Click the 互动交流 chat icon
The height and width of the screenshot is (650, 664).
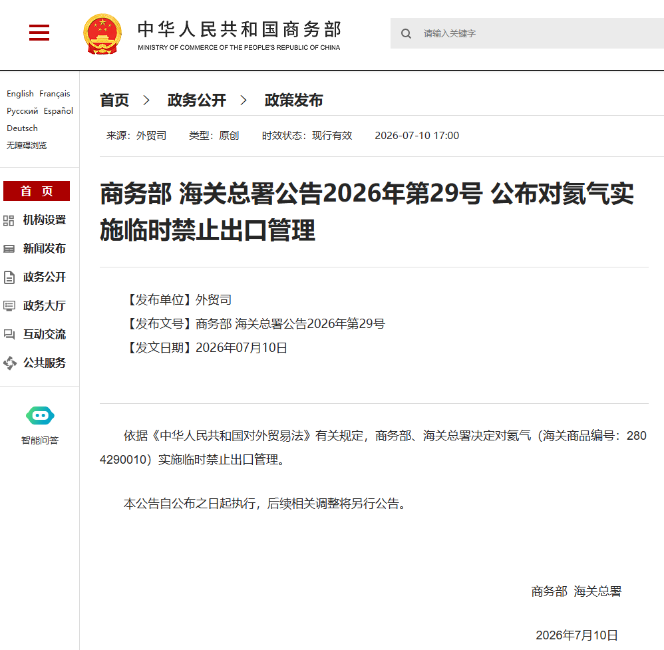(9, 334)
